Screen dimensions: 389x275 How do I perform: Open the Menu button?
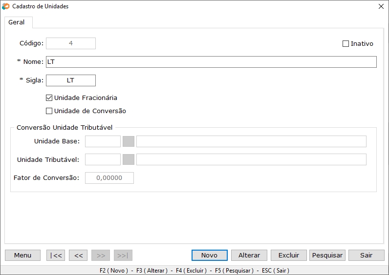[22, 255]
